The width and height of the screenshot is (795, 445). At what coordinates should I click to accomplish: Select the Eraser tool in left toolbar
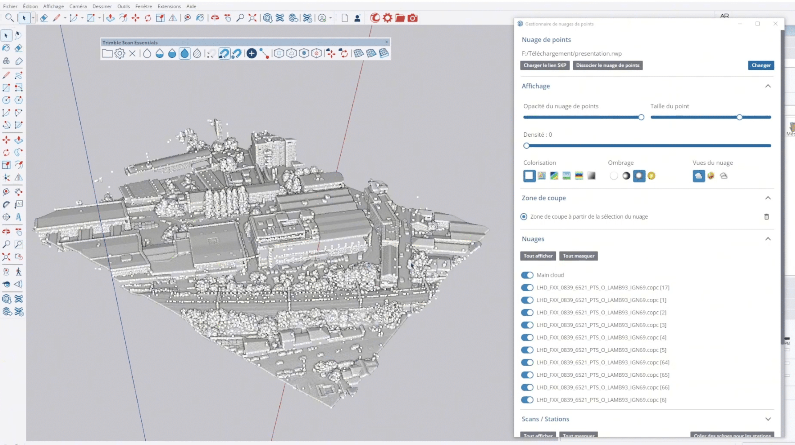pos(18,48)
